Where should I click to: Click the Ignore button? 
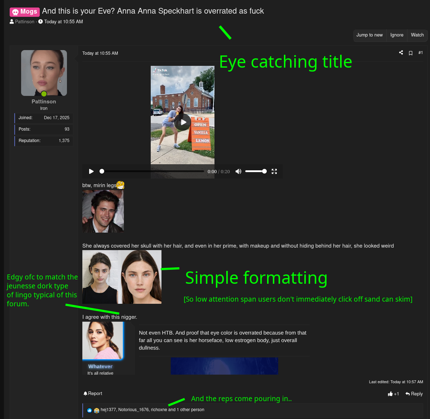397,35
